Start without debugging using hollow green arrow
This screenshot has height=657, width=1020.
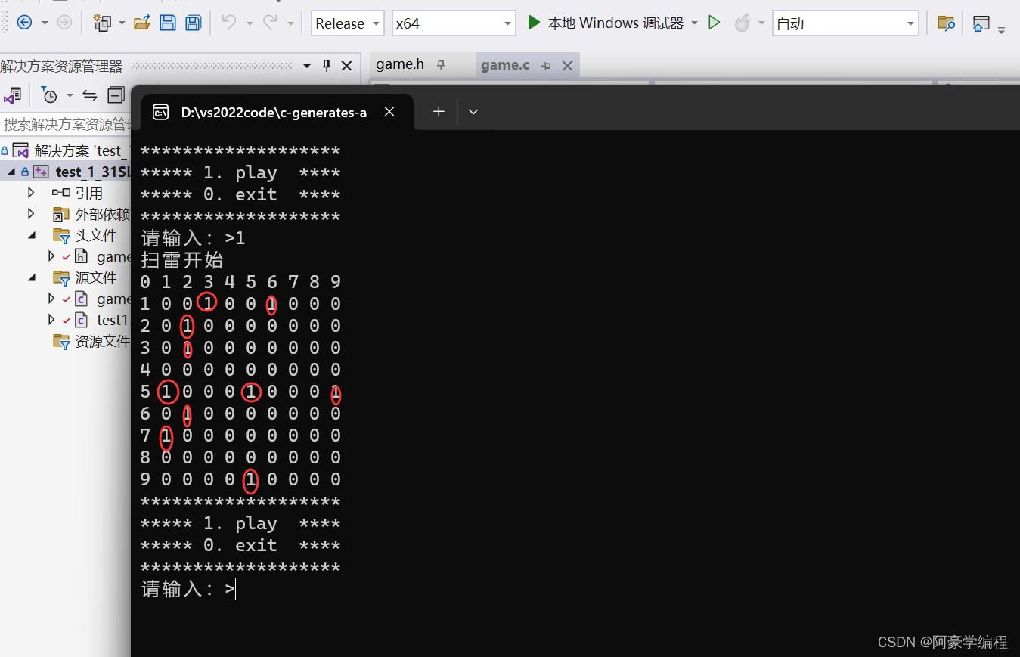[x=714, y=23]
